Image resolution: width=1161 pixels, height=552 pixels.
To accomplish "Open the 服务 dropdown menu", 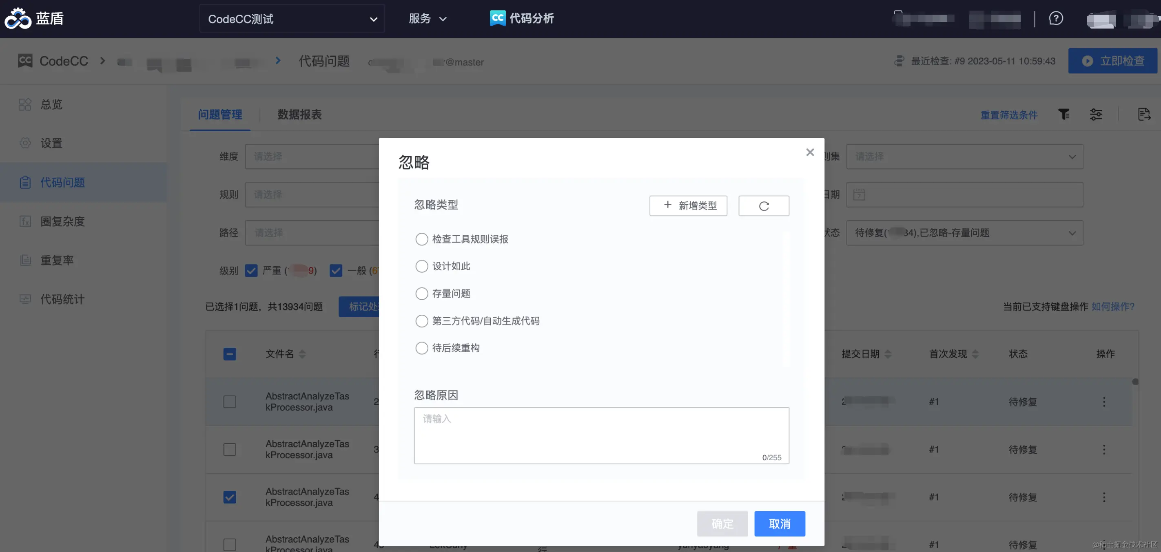I will click(x=427, y=18).
